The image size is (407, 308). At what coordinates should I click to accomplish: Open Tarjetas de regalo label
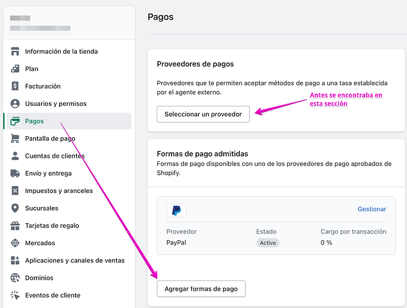(52, 225)
